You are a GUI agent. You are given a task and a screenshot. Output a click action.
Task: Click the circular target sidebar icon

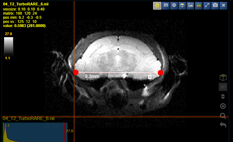pos(223,106)
